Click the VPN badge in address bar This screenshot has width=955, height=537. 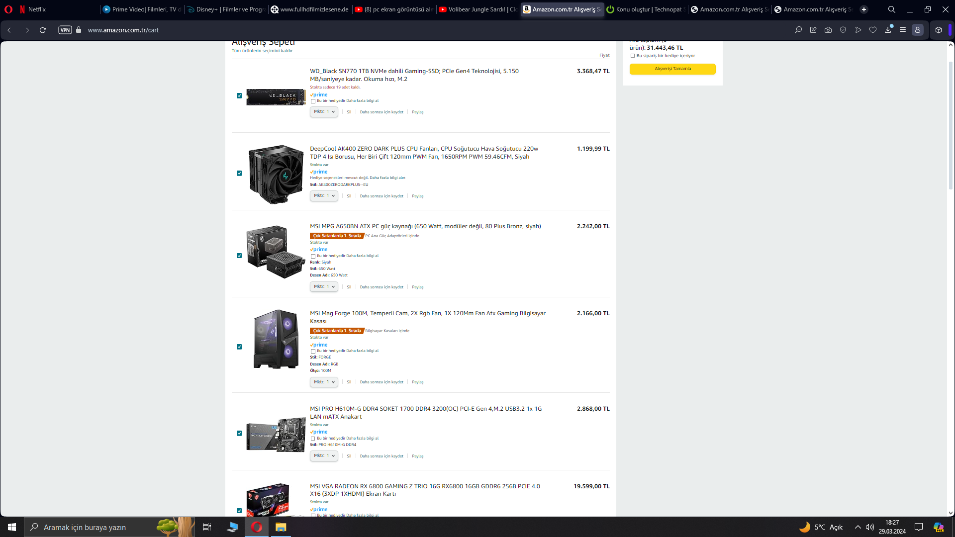(65, 30)
